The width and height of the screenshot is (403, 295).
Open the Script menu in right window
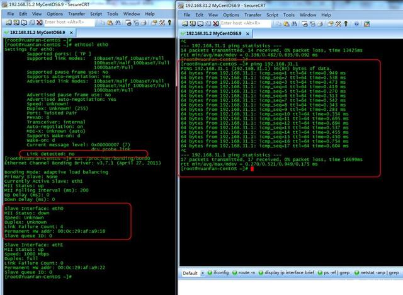[x=272, y=15]
